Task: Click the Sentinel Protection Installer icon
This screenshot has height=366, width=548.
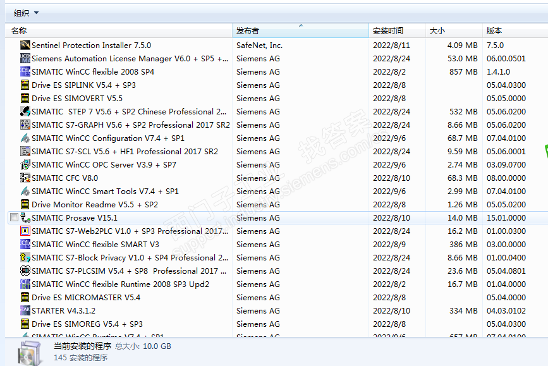Action: 25,45
